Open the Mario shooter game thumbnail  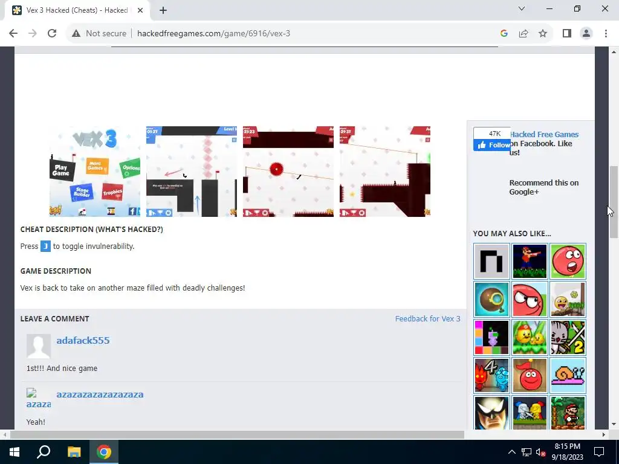pyautogui.click(x=530, y=261)
